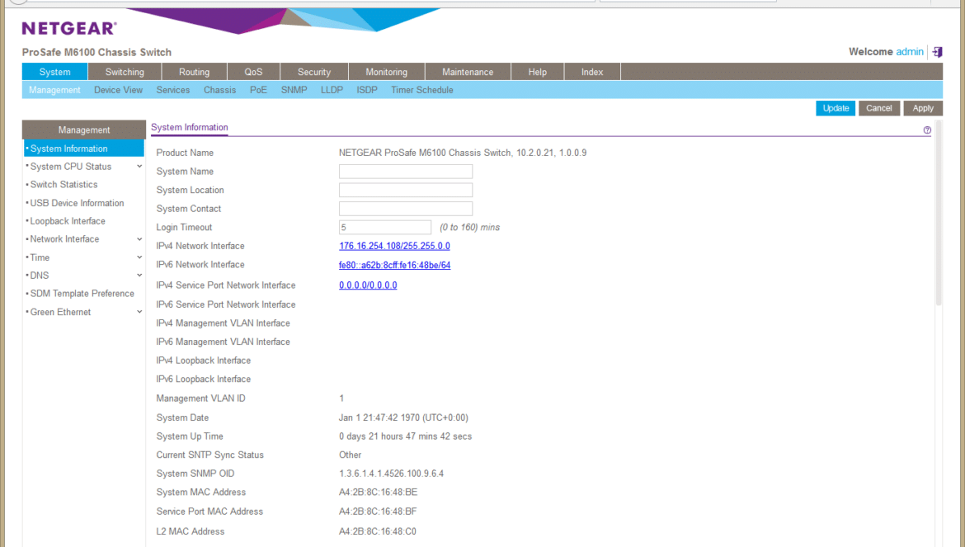Expand the DNS submenu arrow
Screen dimensions: 965x547
(x=139, y=275)
